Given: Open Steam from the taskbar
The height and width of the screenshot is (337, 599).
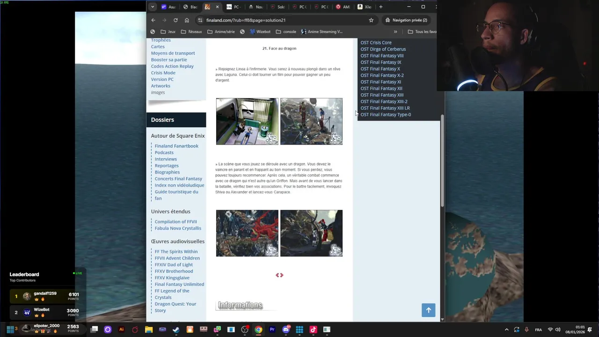Looking at the screenshot, I should coord(176,330).
